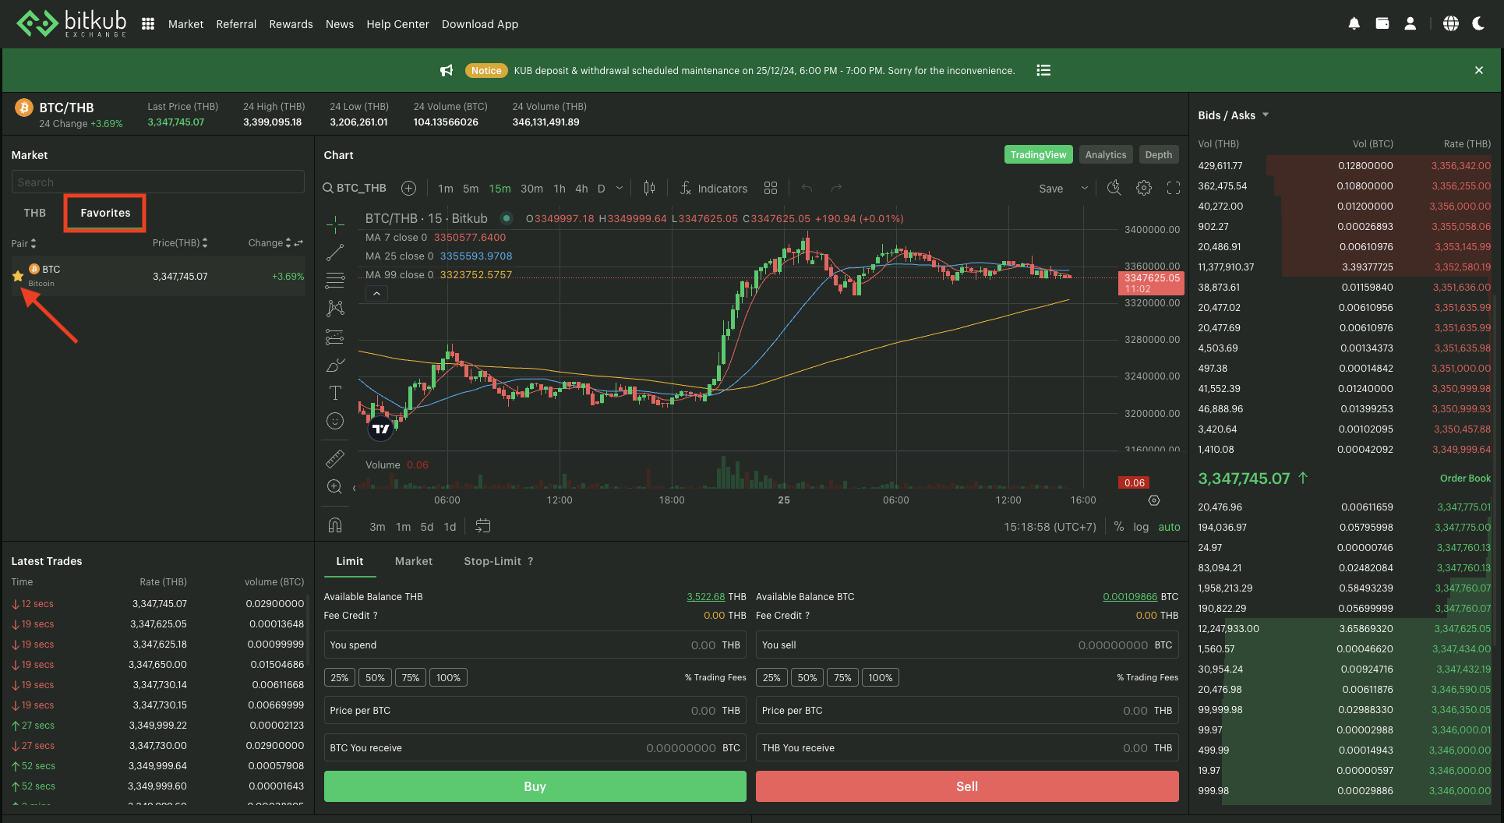This screenshot has height=823, width=1504.
Task: Open the go-to-date calendar icon
Action: tap(483, 526)
